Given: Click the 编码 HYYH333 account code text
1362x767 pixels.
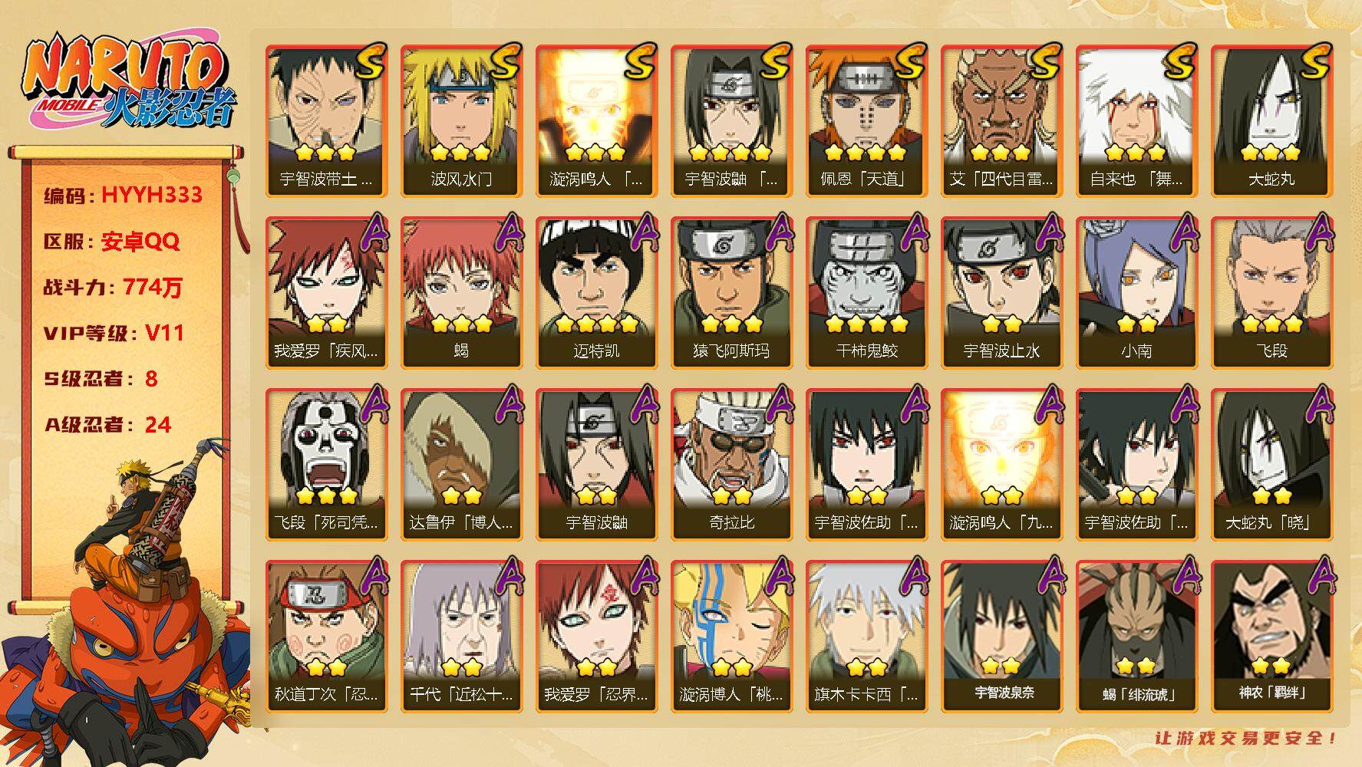Looking at the screenshot, I should point(123,195).
